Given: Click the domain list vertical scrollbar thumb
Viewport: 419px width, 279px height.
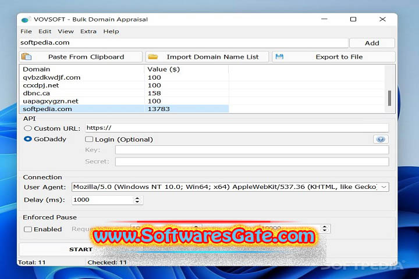Looking at the screenshot, I should pos(389,98).
